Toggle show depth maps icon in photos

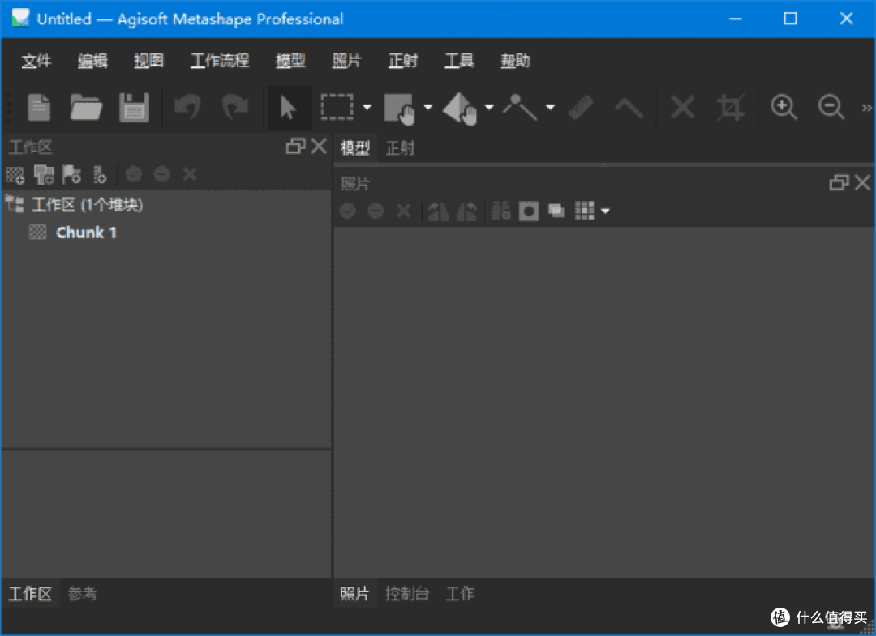point(556,211)
